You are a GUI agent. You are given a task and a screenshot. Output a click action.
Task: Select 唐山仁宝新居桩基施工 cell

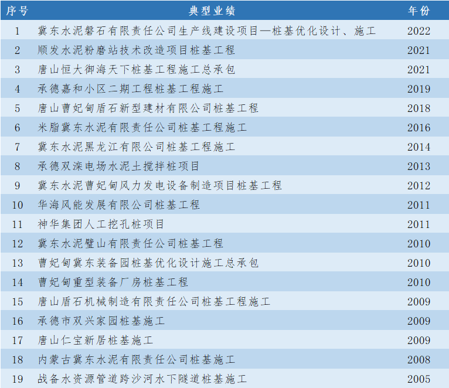pos(96,340)
